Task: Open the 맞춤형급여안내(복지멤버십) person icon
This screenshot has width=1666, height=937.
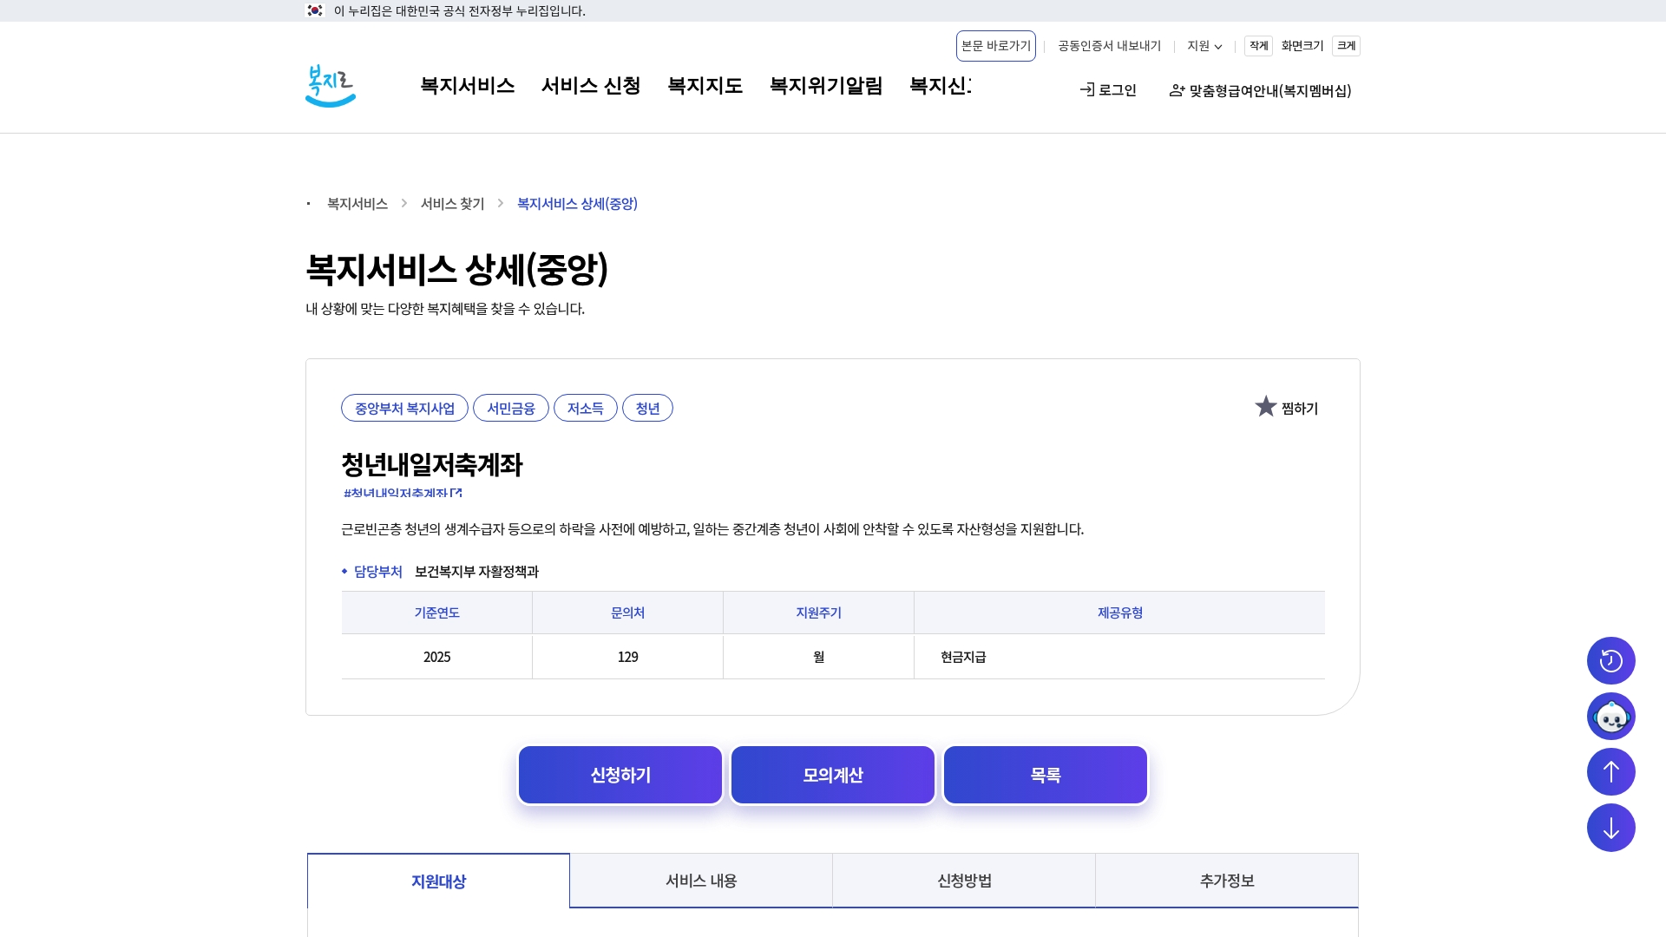Action: coord(1177,90)
